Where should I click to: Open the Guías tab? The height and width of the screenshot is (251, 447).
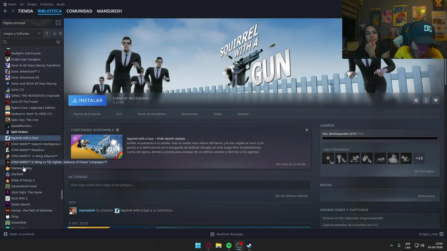pos(218,114)
